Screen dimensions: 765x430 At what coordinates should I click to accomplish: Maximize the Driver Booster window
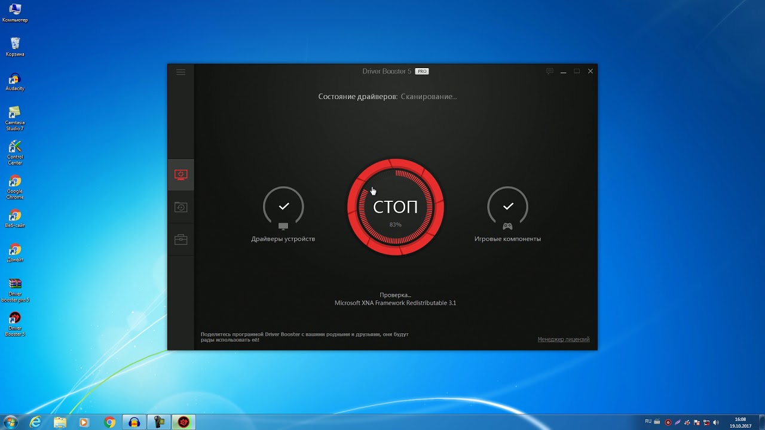(577, 71)
